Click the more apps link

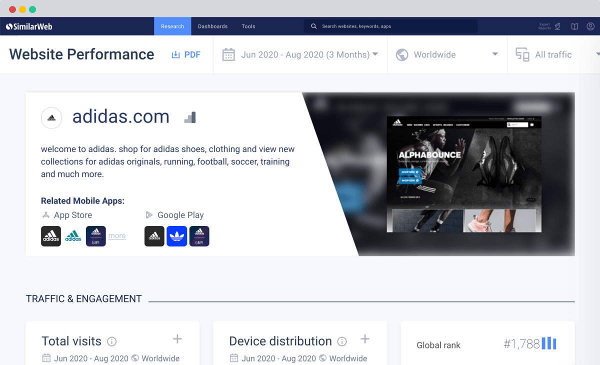pyautogui.click(x=117, y=236)
